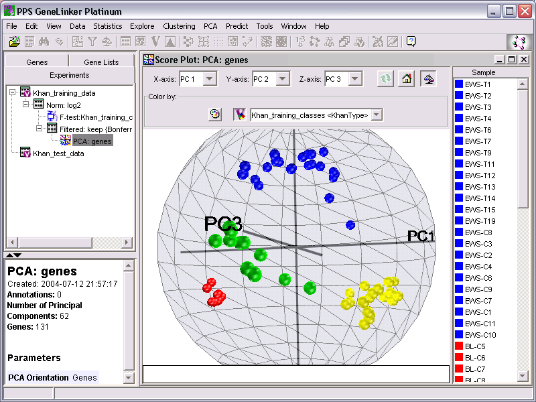Click the funnel filter icon in the toolbar
This screenshot has height=402, width=536.
92,42
